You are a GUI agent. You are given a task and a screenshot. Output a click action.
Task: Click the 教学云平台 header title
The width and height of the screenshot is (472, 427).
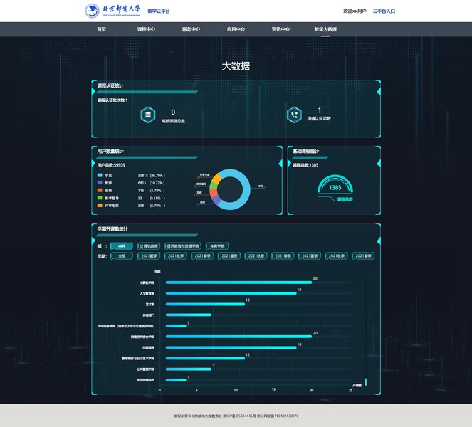coord(159,11)
